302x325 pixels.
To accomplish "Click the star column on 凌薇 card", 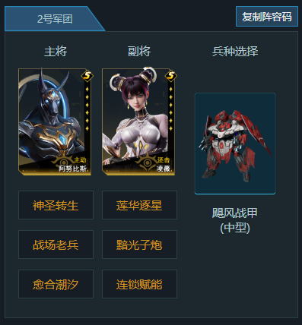I will (170, 109).
